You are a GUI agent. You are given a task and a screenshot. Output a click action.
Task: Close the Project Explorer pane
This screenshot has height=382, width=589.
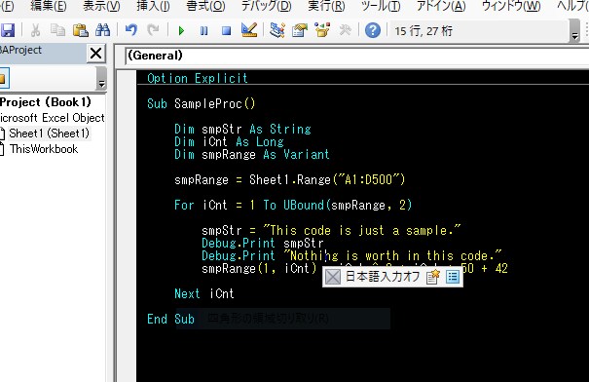95,53
